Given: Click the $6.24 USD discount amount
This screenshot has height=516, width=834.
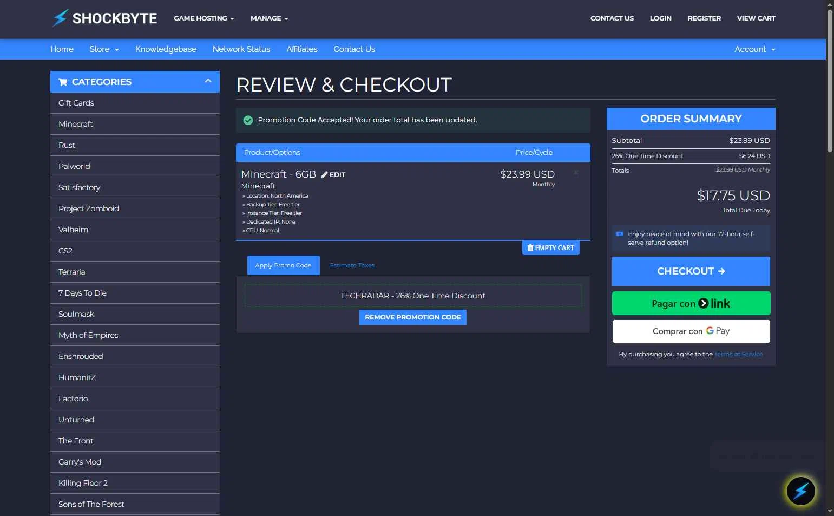Looking at the screenshot, I should [x=754, y=156].
